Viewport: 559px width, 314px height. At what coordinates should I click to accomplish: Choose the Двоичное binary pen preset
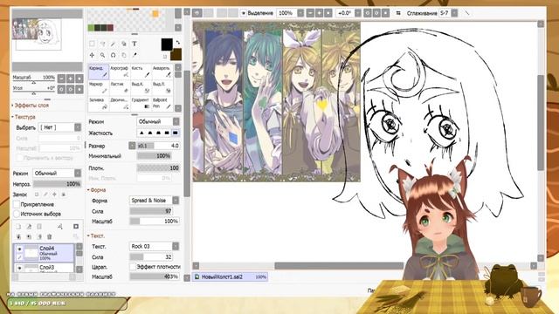point(120,104)
